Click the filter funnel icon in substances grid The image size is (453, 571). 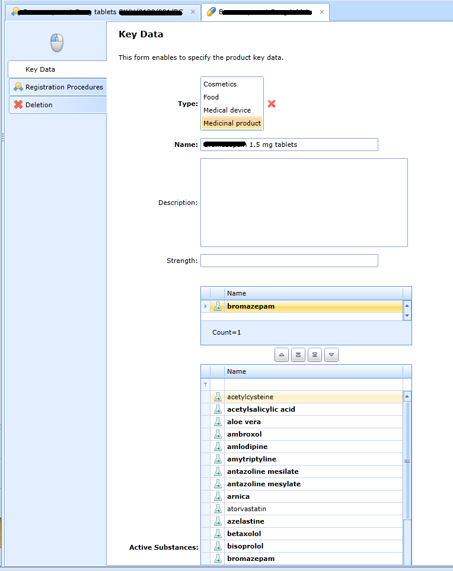coord(206,384)
